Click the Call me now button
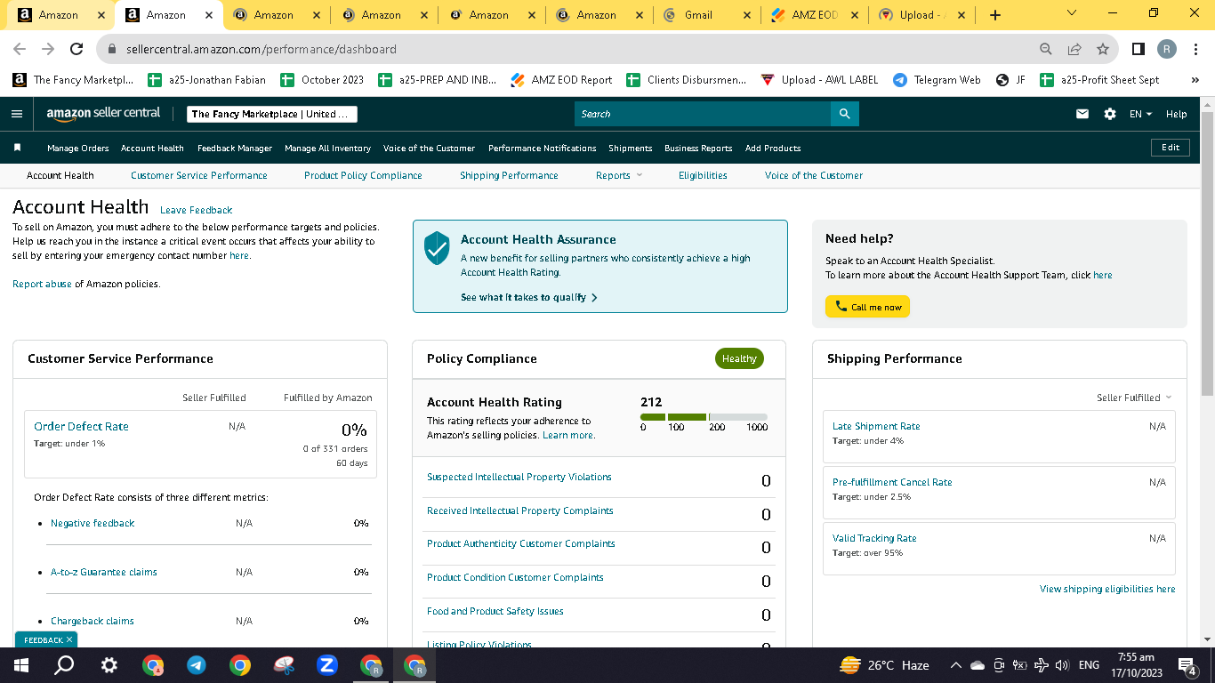Screen dimensions: 1215x683 click(x=867, y=307)
